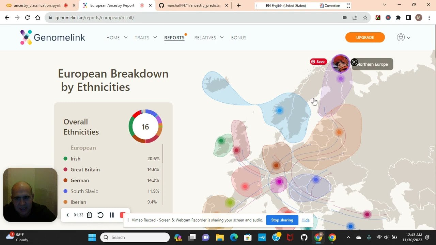
Task: Select the brown German map marker
Action: 276,166
